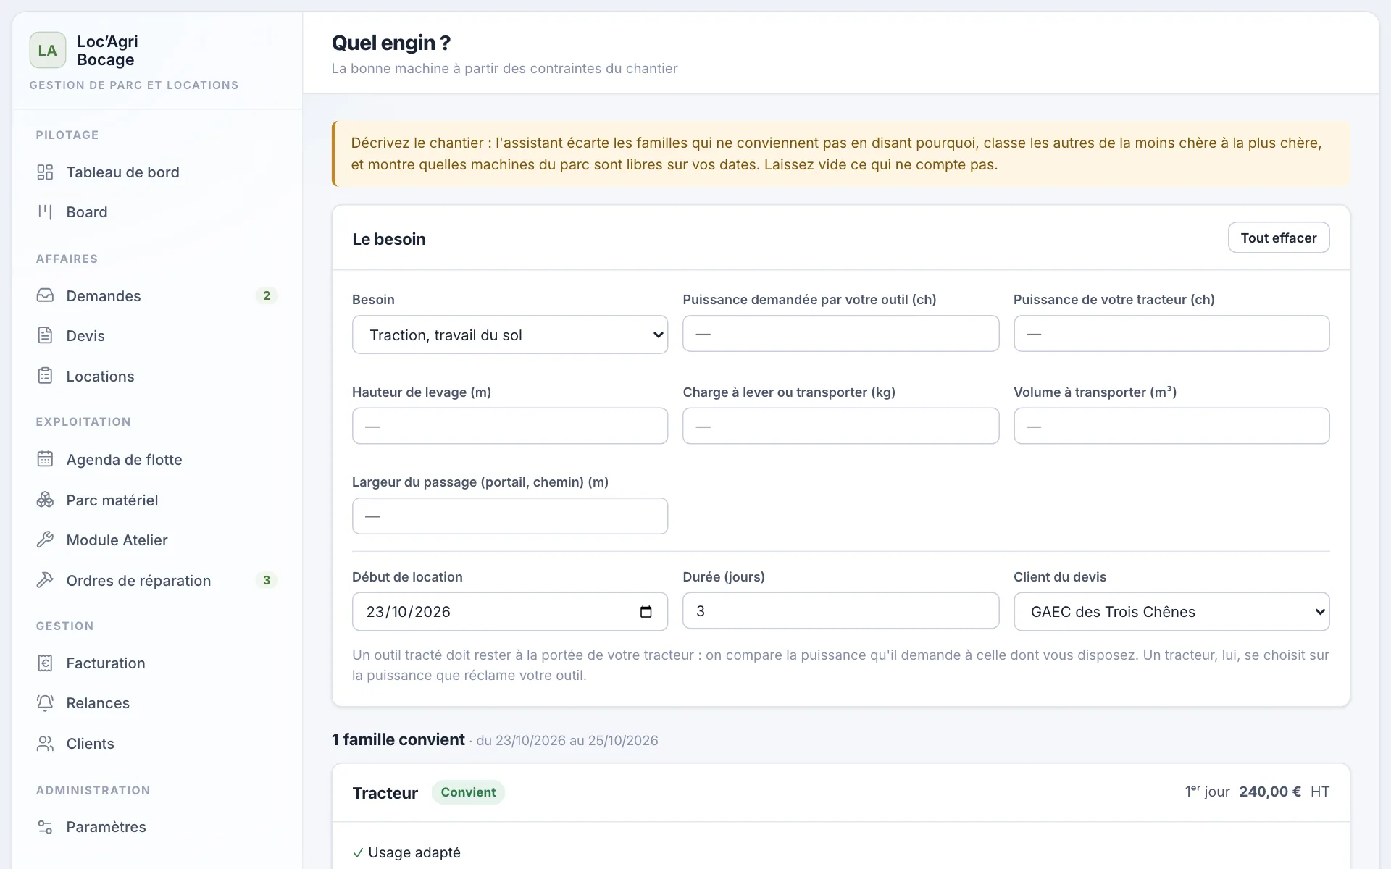This screenshot has height=869, width=1391.
Task: Open the Module Atelier wrench icon
Action: pos(45,540)
